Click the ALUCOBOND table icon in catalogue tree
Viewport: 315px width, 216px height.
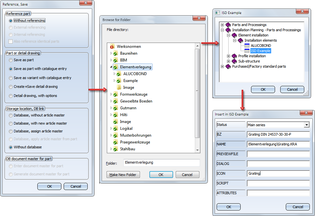pos(247,46)
